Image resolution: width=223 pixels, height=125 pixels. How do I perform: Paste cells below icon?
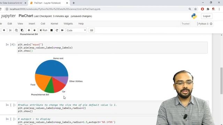[22, 30]
